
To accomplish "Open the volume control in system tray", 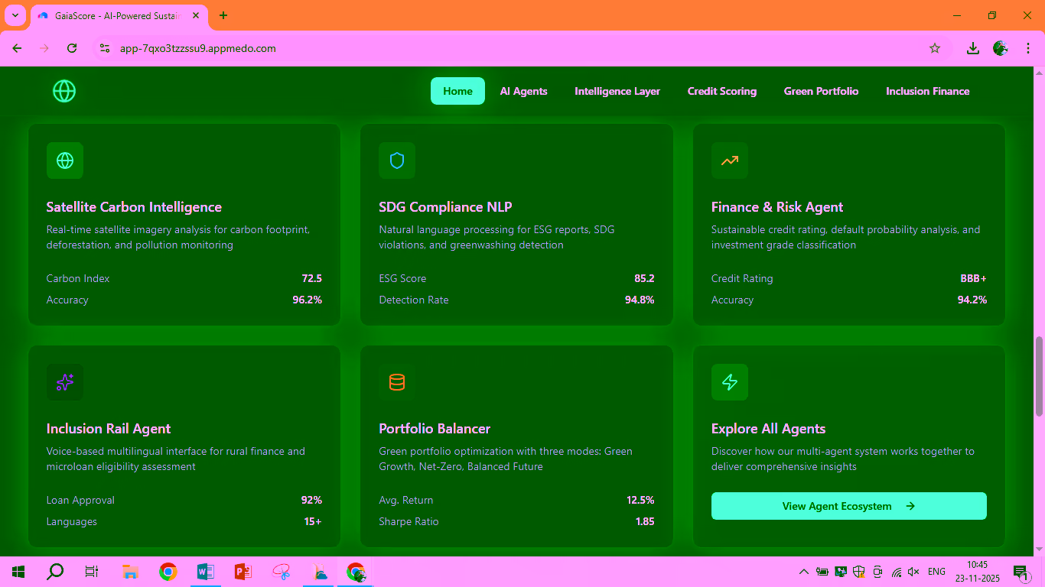I will pyautogui.click(x=913, y=572).
